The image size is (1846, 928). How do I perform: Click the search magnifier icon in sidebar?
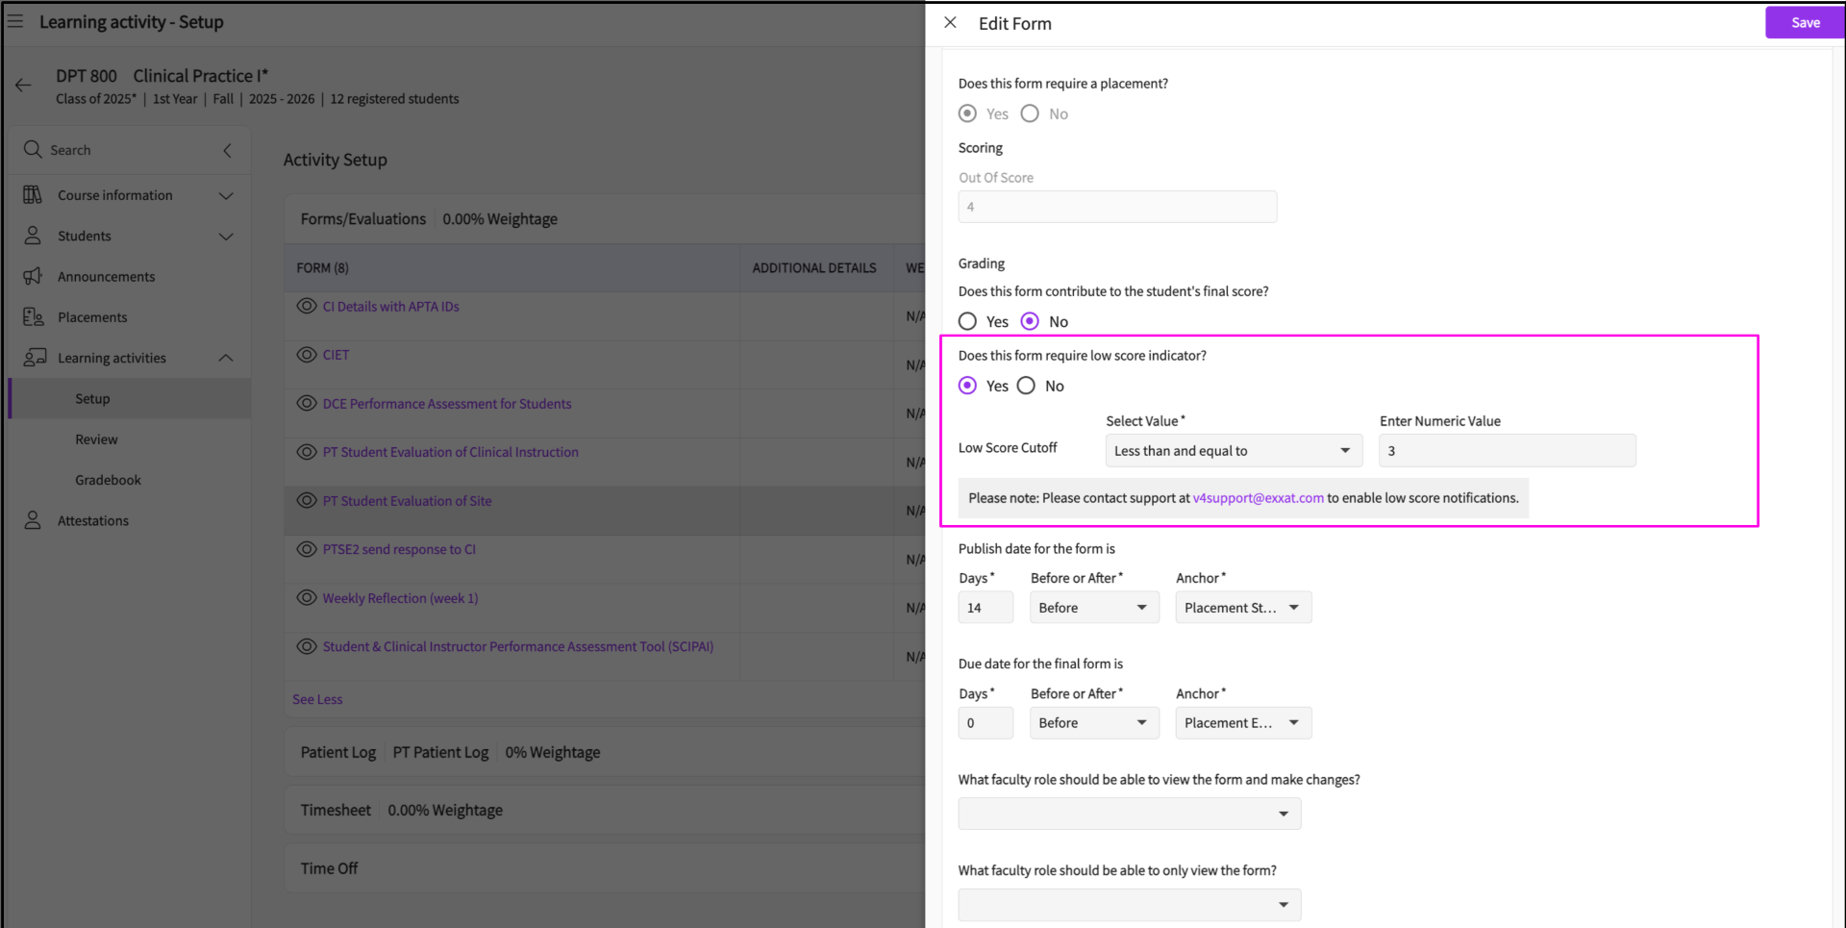click(33, 149)
